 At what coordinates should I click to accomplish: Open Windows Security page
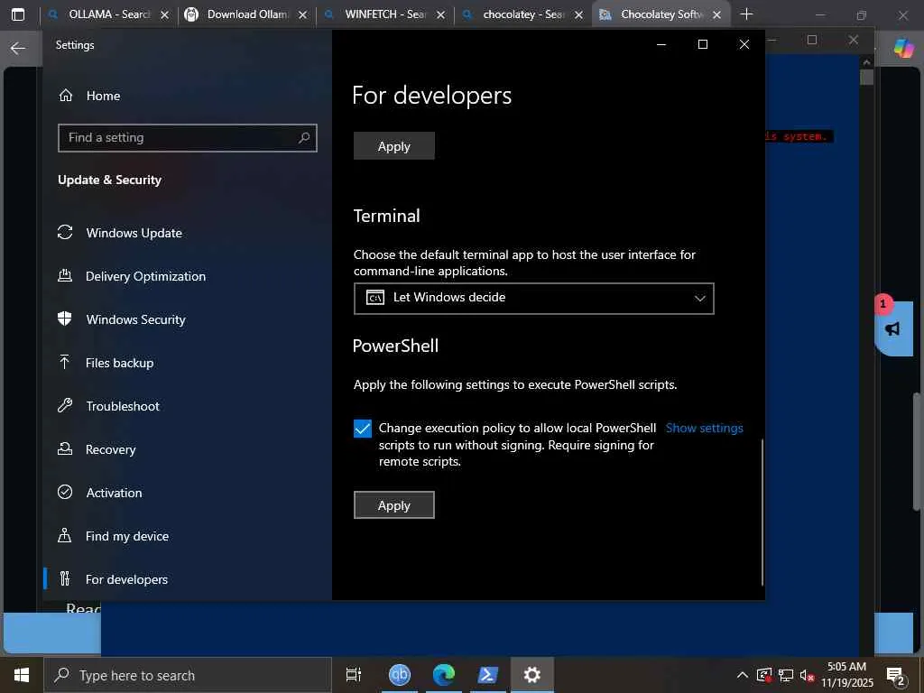point(135,319)
